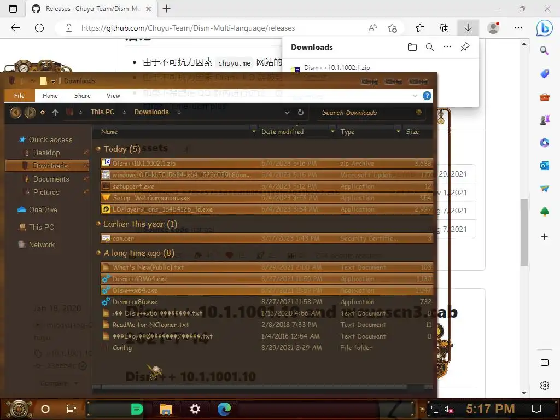Click the Edge address bar URL
This screenshot has width=560, height=420.
click(188, 28)
